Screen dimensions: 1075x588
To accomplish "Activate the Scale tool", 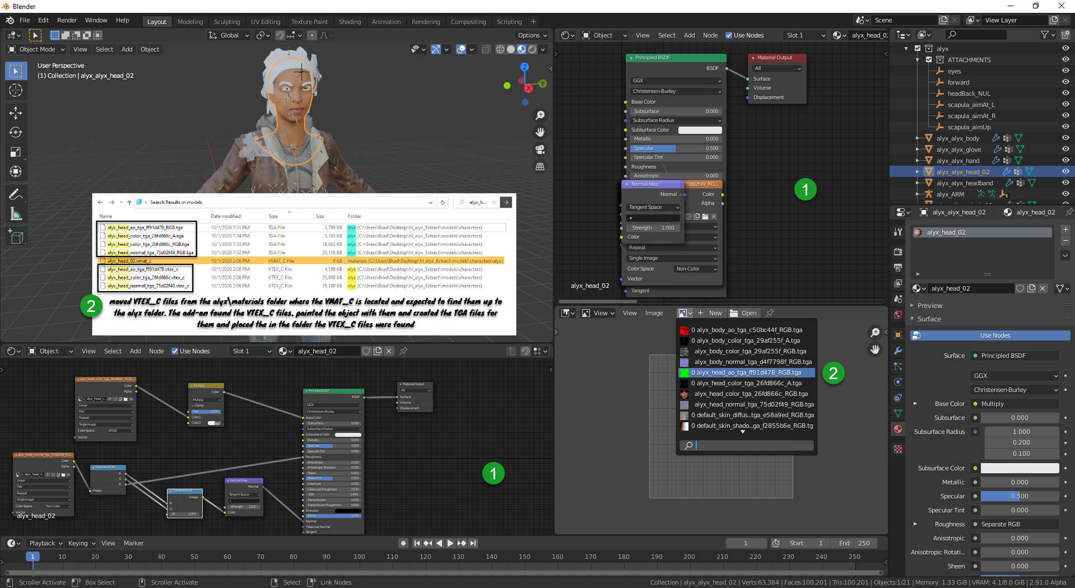I will (x=16, y=152).
